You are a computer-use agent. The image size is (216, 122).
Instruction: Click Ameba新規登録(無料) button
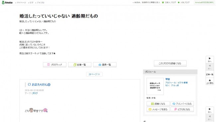click(204, 2)
